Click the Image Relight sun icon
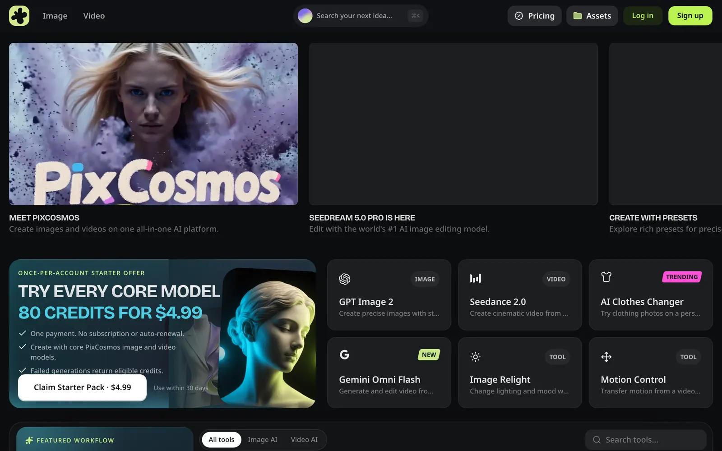This screenshot has width=722, height=451. [475, 357]
